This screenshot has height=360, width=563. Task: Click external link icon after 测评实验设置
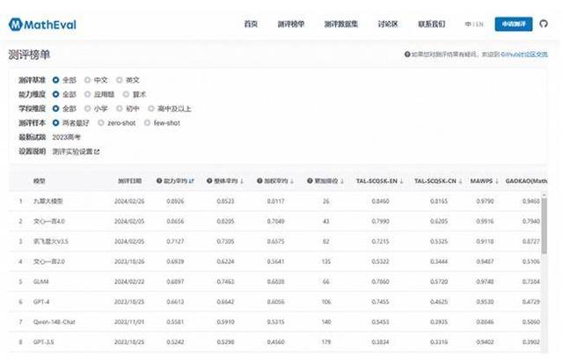pos(97,151)
